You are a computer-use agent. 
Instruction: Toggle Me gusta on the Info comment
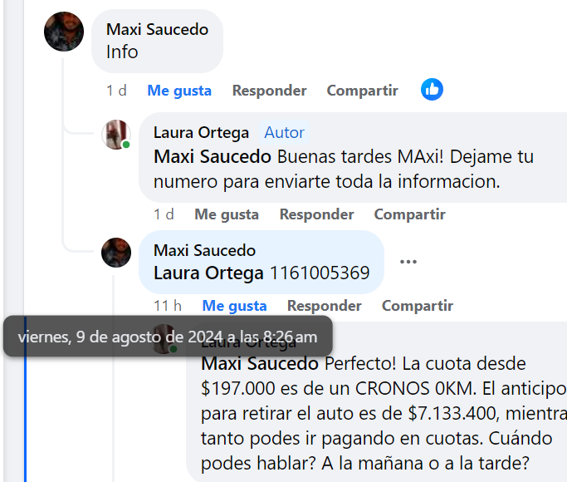tap(179, 91)
